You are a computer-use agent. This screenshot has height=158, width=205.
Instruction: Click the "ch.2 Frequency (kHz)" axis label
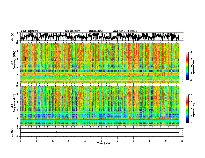[13, 103]
